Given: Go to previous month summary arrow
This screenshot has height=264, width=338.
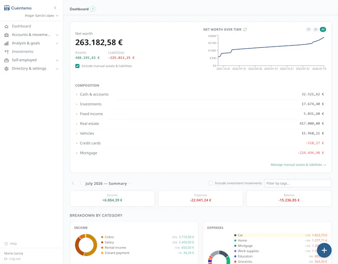Looking at the screenshot, I should click(x=73, y=183).
